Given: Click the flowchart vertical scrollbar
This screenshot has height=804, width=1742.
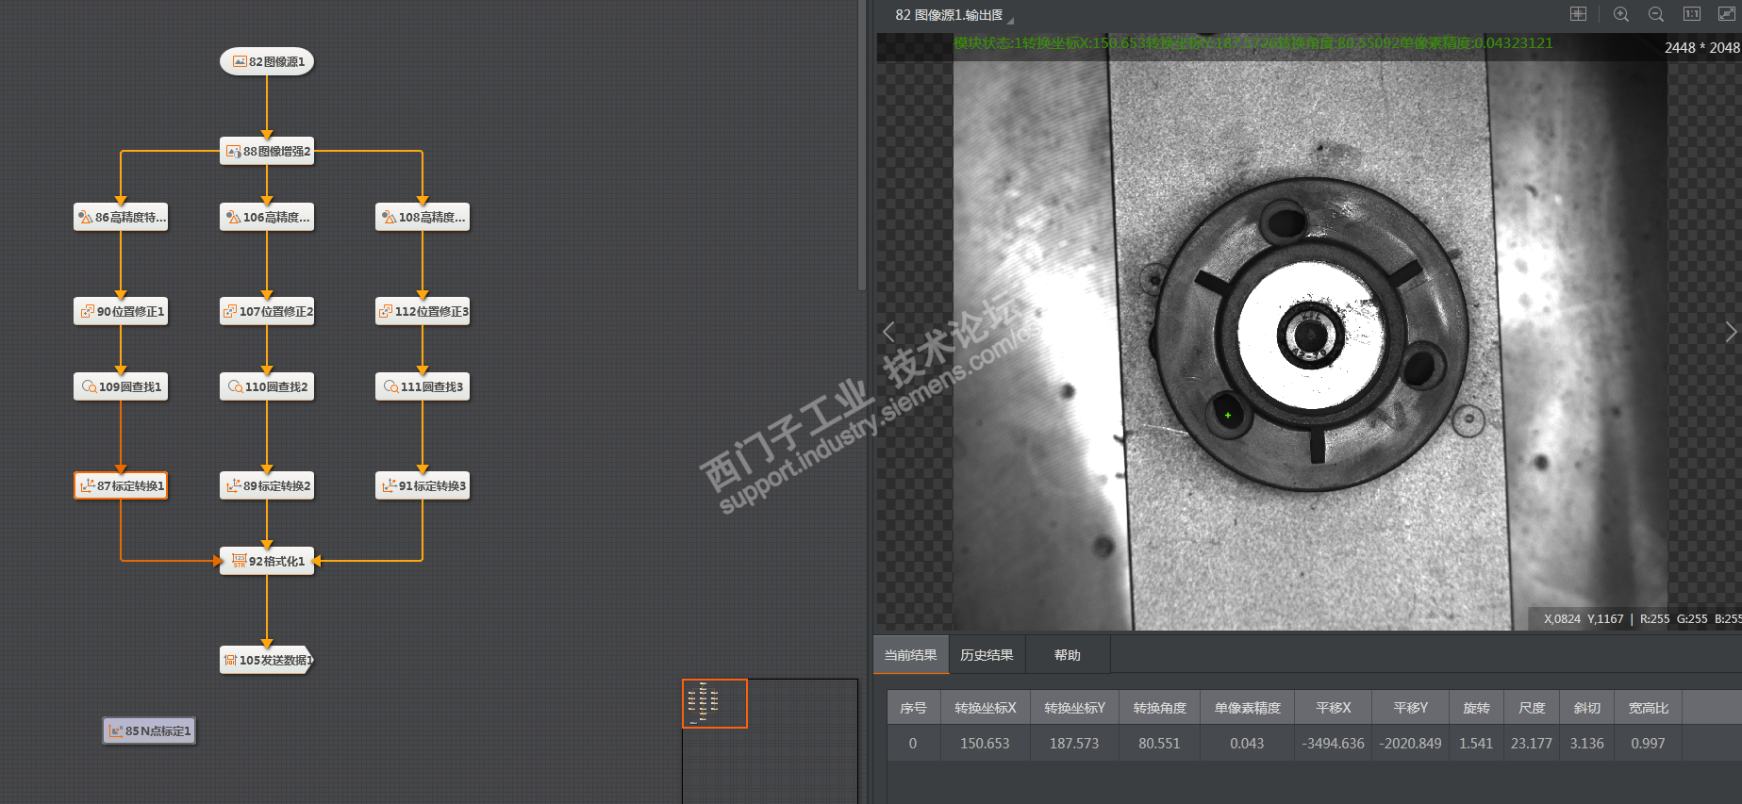Looking at the screenshot, I should [x=861, y=145].
